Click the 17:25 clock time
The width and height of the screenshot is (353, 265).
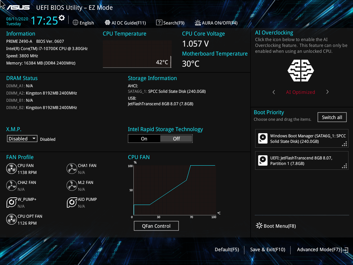click(44, 20)
